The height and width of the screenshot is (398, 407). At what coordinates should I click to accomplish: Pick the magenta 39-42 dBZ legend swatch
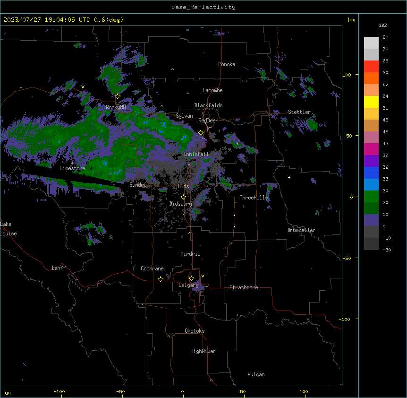click(x=371, y=149)
